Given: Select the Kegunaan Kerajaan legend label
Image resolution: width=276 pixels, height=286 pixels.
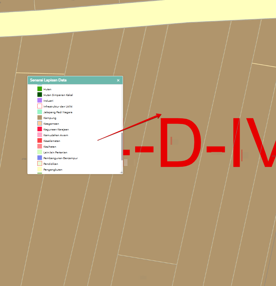Looking at the screenshot, I should 56,129.
